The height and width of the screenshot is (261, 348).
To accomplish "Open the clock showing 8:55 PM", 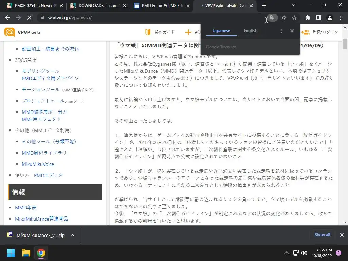I will (x=322, y=253).
